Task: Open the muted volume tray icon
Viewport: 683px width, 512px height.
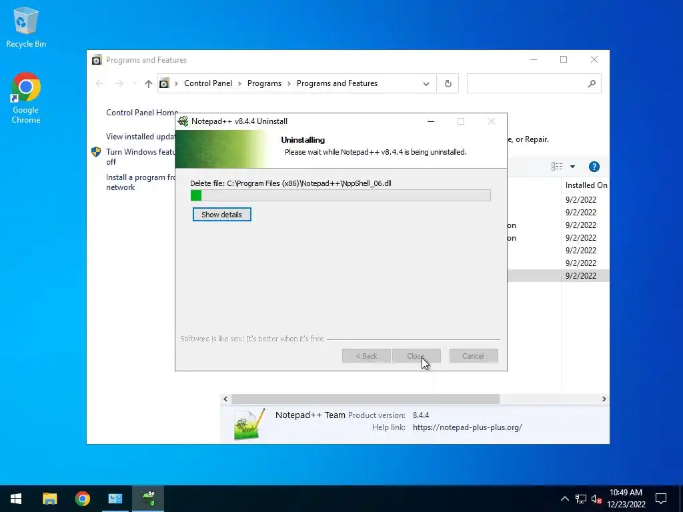Action: click(x=596, y=499)
